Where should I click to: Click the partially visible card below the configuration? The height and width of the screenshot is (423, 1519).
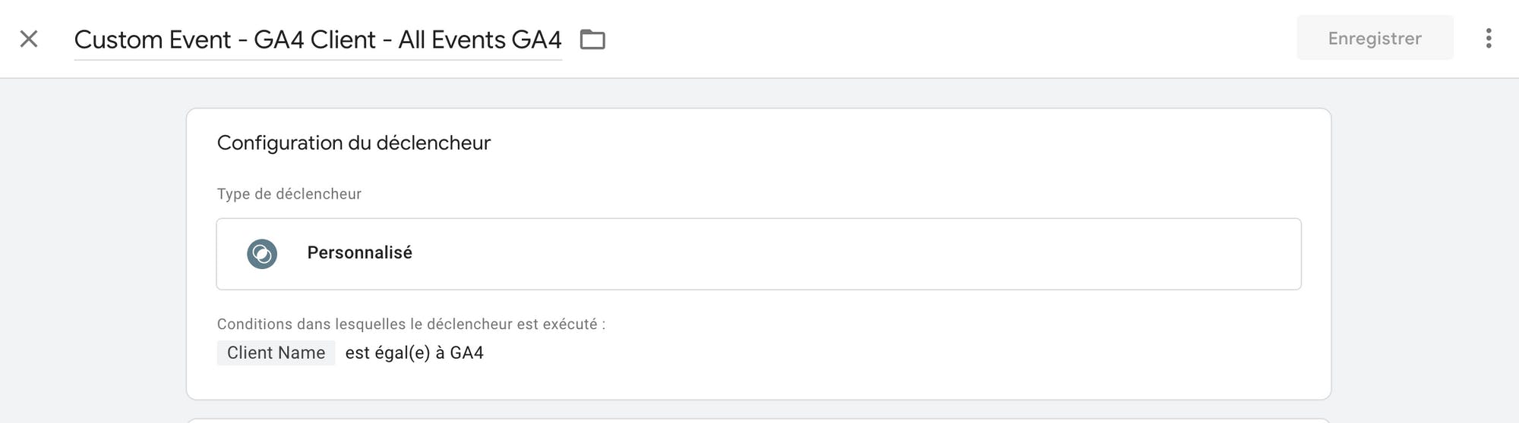click(759, 421)
